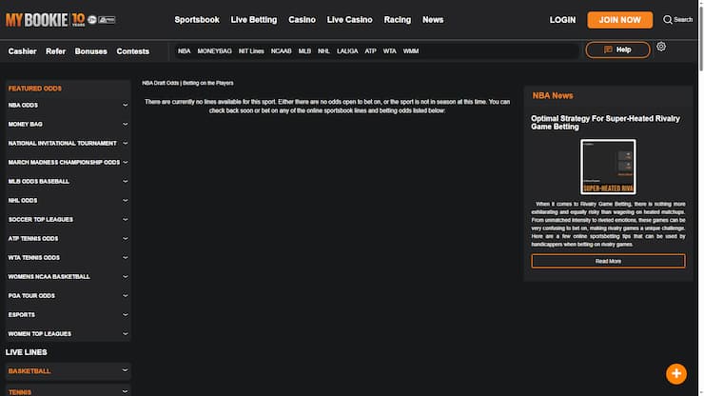Select MONEYBAG quick link

pos(215,51)
